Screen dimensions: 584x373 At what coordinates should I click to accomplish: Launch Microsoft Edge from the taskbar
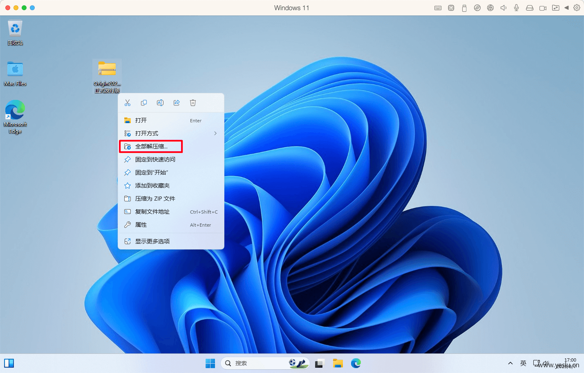pos(356,363)
